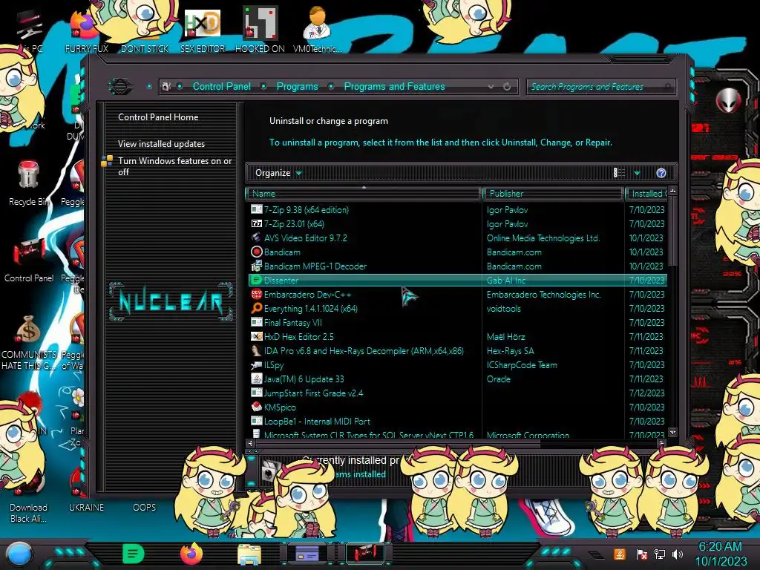This screenshot has height=570, width=760.
Task: Click the scroll down arrow of list
Action: [672, 433]
